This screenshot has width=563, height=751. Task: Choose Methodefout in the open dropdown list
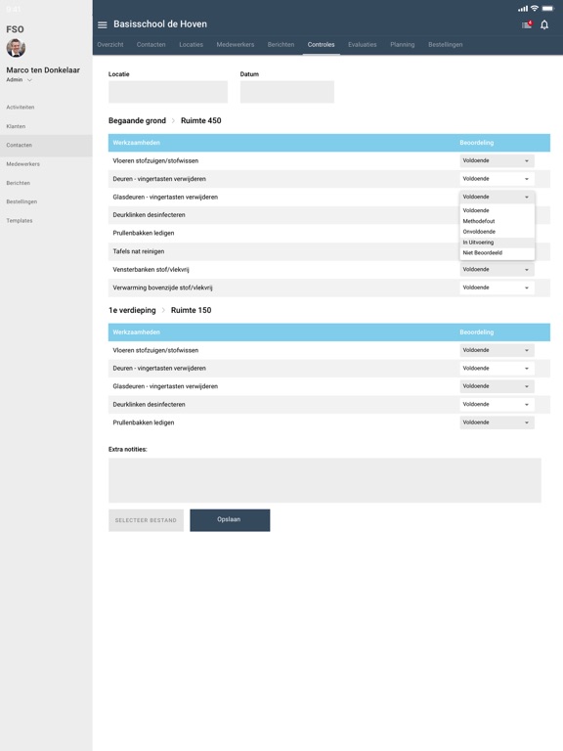(x=497, y=221)
